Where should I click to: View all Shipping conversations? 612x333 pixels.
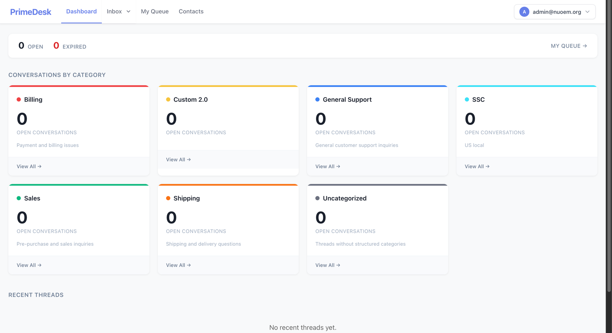point(178,265)
